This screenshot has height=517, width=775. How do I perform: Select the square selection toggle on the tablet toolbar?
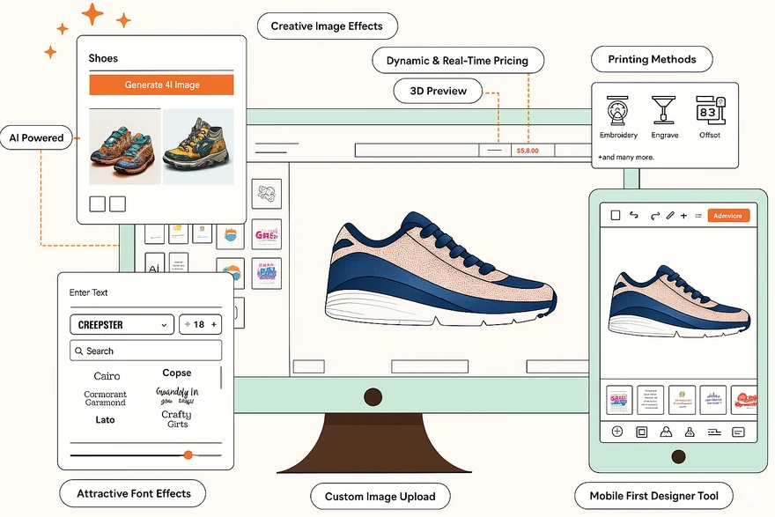616,215
